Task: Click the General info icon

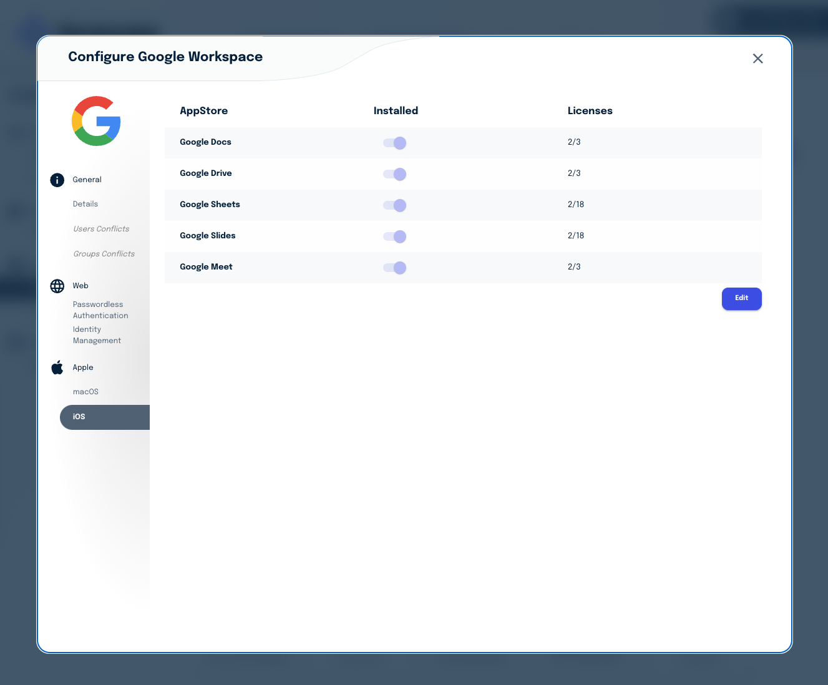Action: click(x=57, y=180)
